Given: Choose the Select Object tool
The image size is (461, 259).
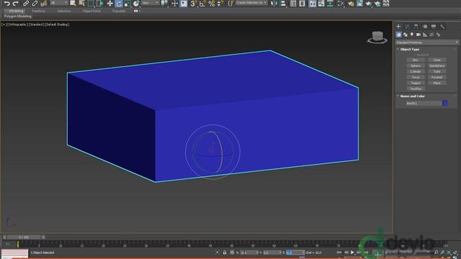Looking at the screenshot, I should (73, 4).
